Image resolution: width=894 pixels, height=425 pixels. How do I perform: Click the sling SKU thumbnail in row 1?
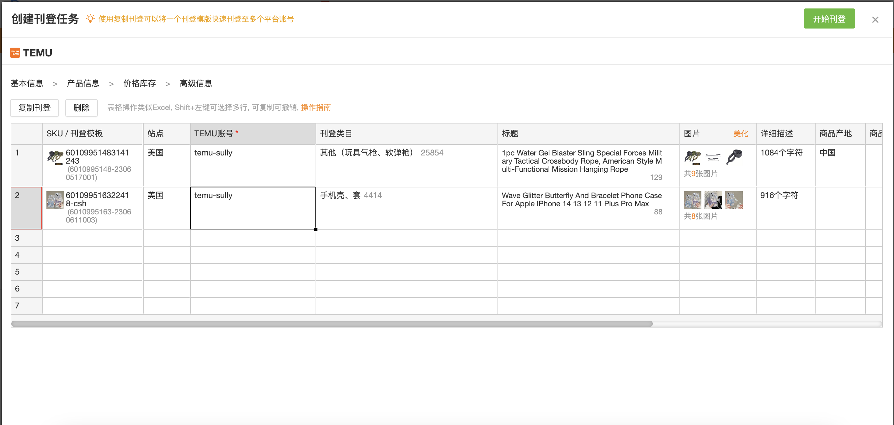pyautogui.click(x=55, y=157)
